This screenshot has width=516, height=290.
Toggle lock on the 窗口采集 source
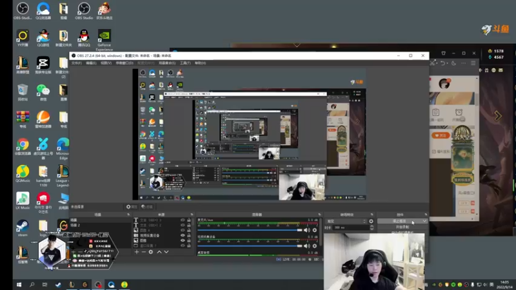pyautogui.click(x=189, y=246)
